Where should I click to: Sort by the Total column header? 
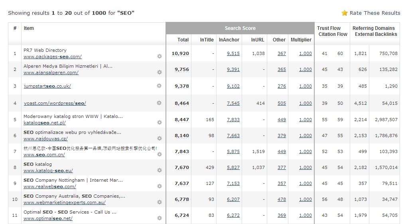[183, 40]
